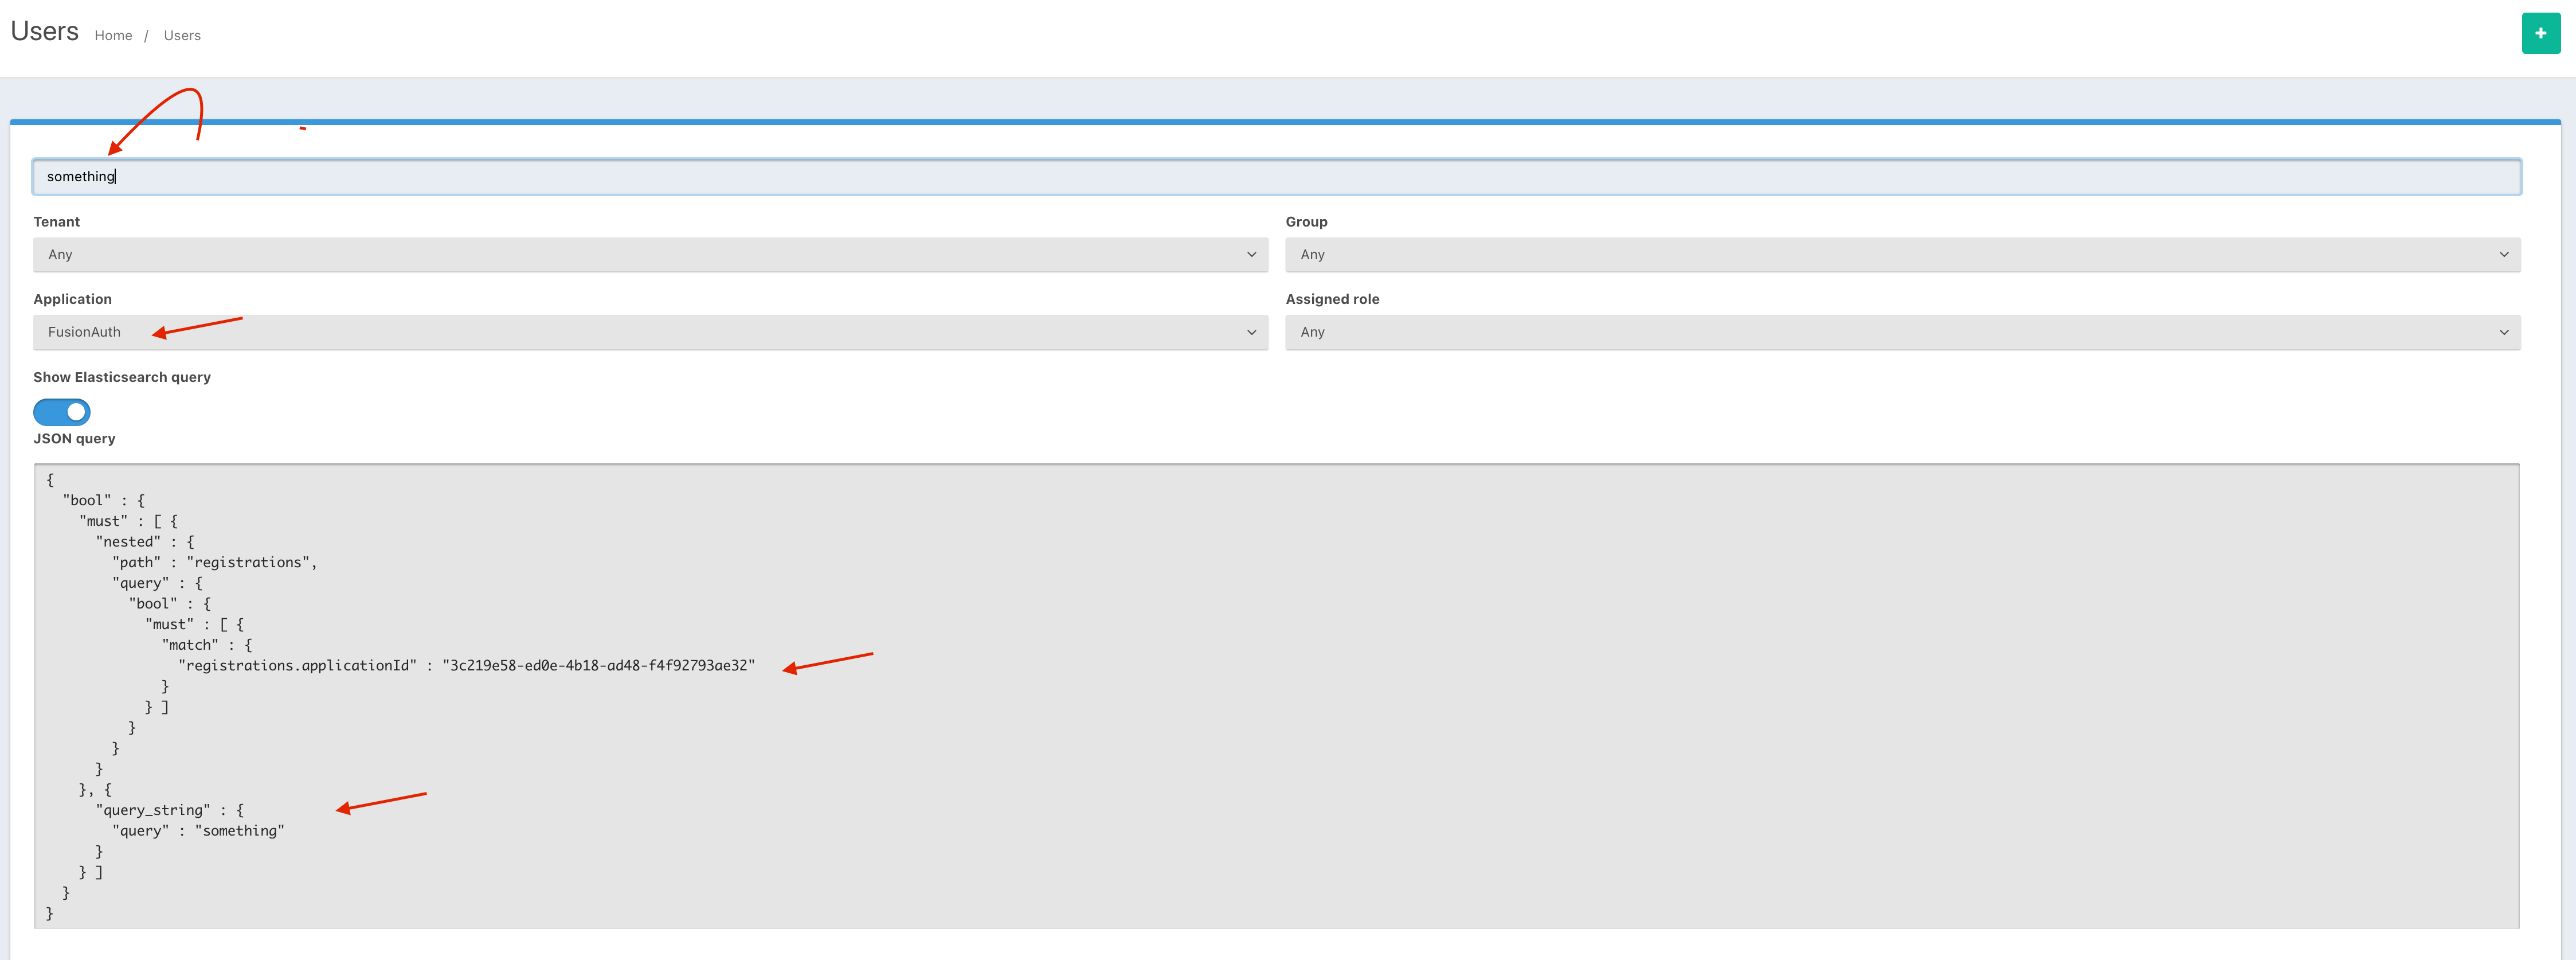Click the "Assigned role" field label
Viewport: 2576px width, 960px height.
point(1332,299)
